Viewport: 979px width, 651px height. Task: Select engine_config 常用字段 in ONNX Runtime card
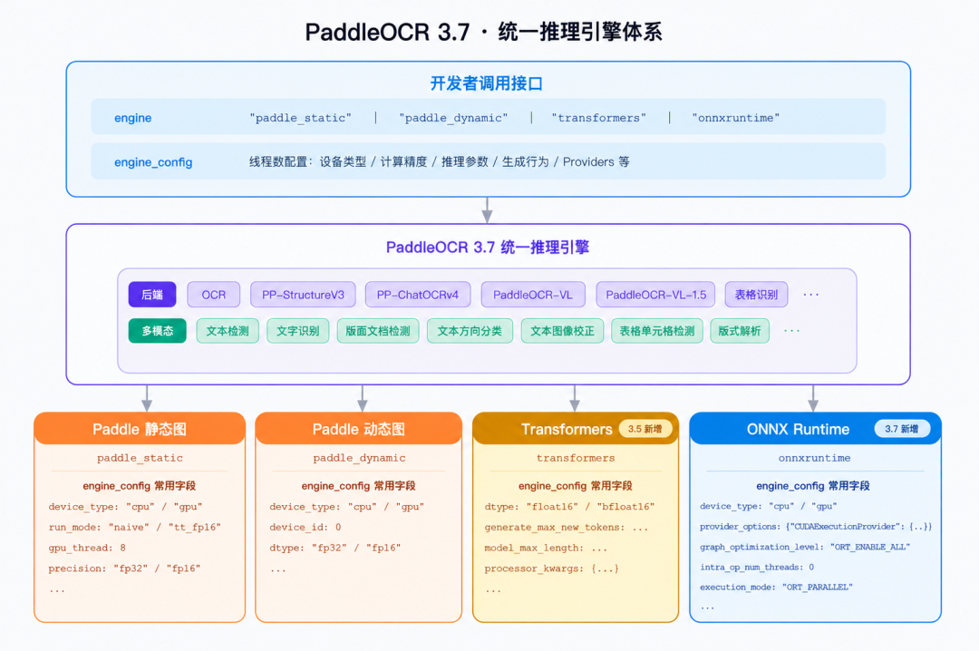click(x=813, y=485)
